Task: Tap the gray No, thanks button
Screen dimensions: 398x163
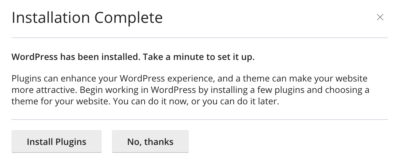Action: 150,141
